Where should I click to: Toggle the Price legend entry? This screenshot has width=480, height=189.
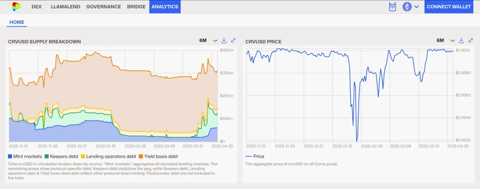click(255, 156)
